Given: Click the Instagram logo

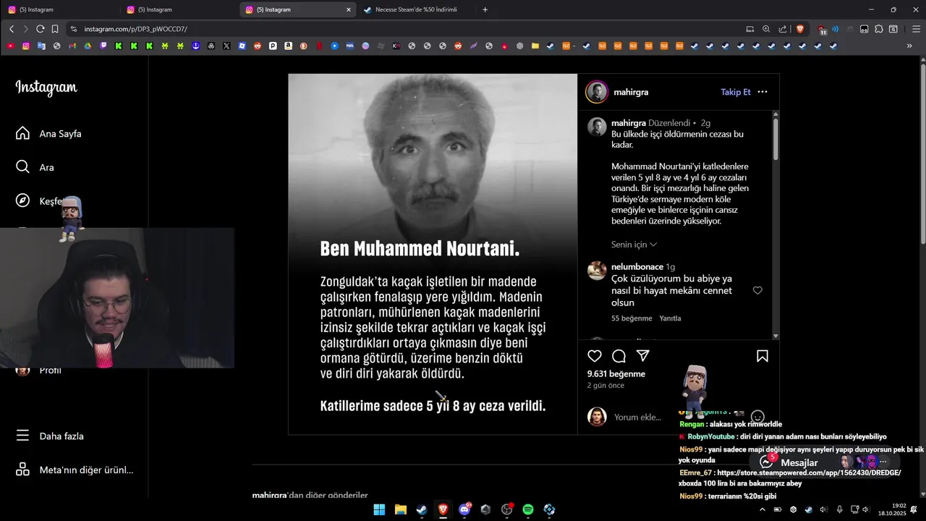Looking at the screenshot, I should pyautogui.click(x=46, y=88).
